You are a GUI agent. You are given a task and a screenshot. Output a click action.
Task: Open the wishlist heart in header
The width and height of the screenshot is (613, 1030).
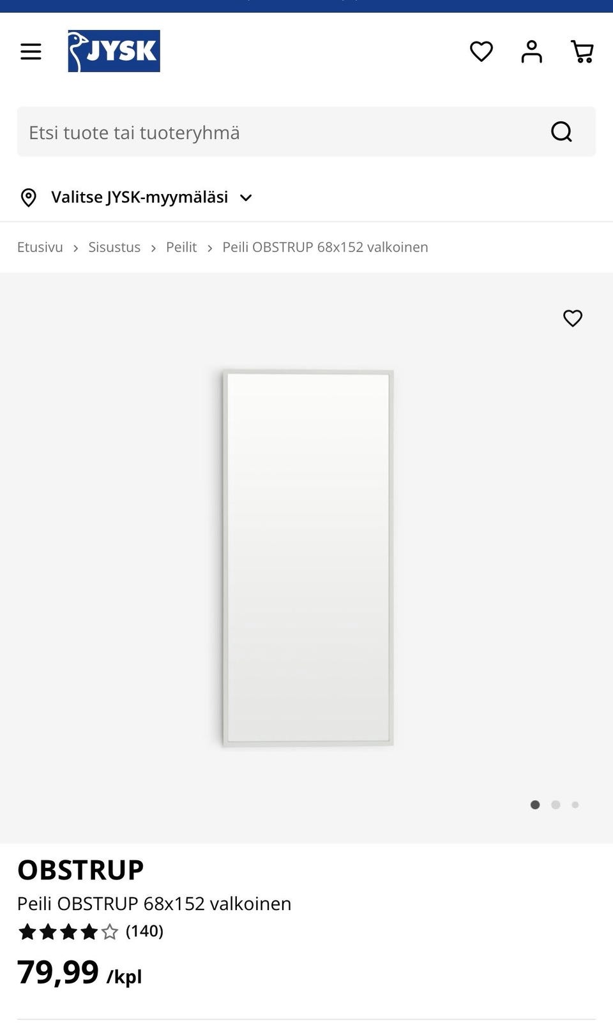(x=481, y=51)
